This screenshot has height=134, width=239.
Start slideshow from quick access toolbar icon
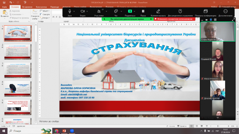tap(25, 3)
